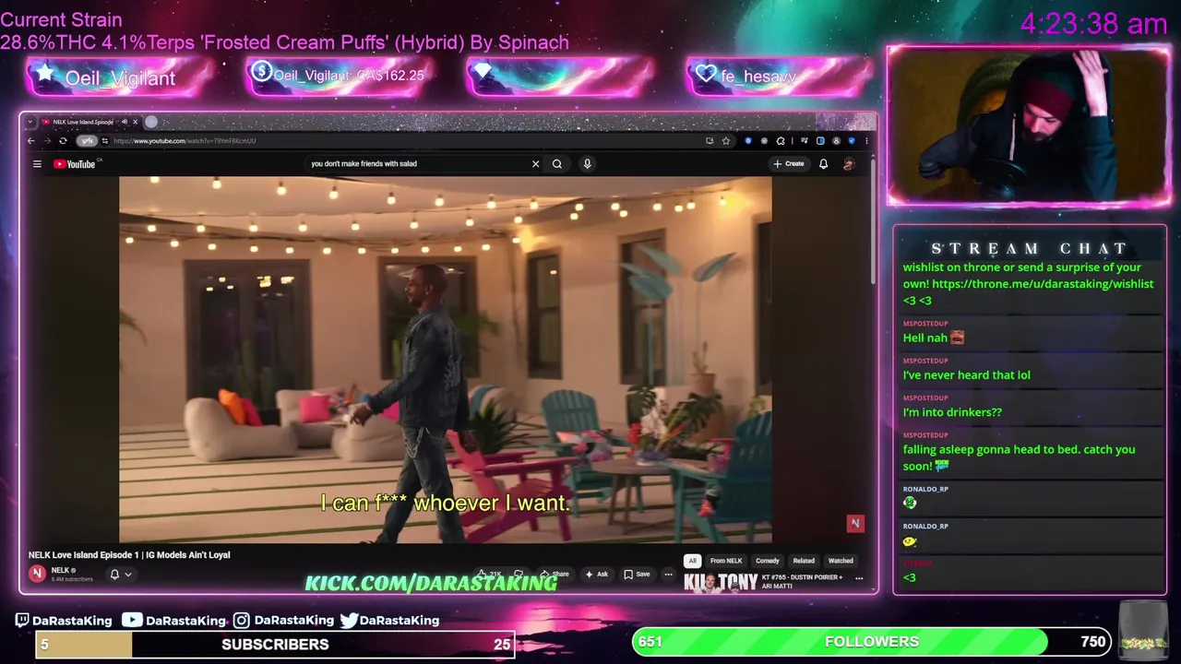This screenshot has height=664, width=1181.
Task: Click chat message 'Hell nah'
Action: [925, 338]
